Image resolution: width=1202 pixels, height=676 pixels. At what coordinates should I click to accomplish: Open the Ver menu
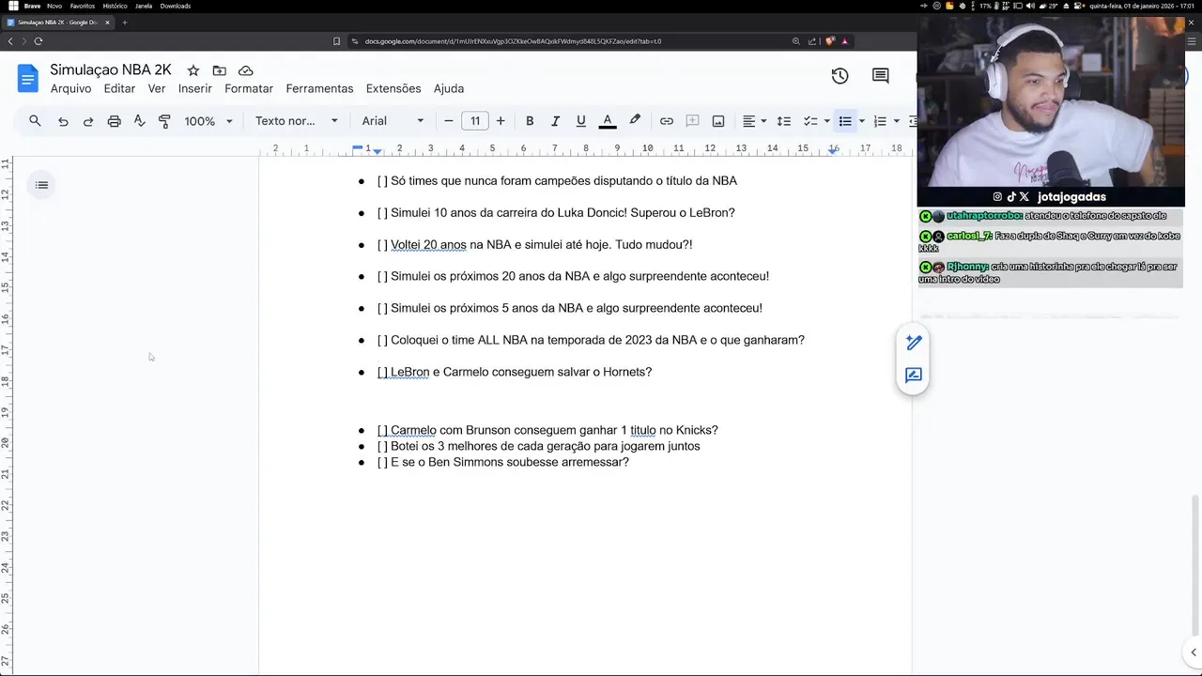157,88
